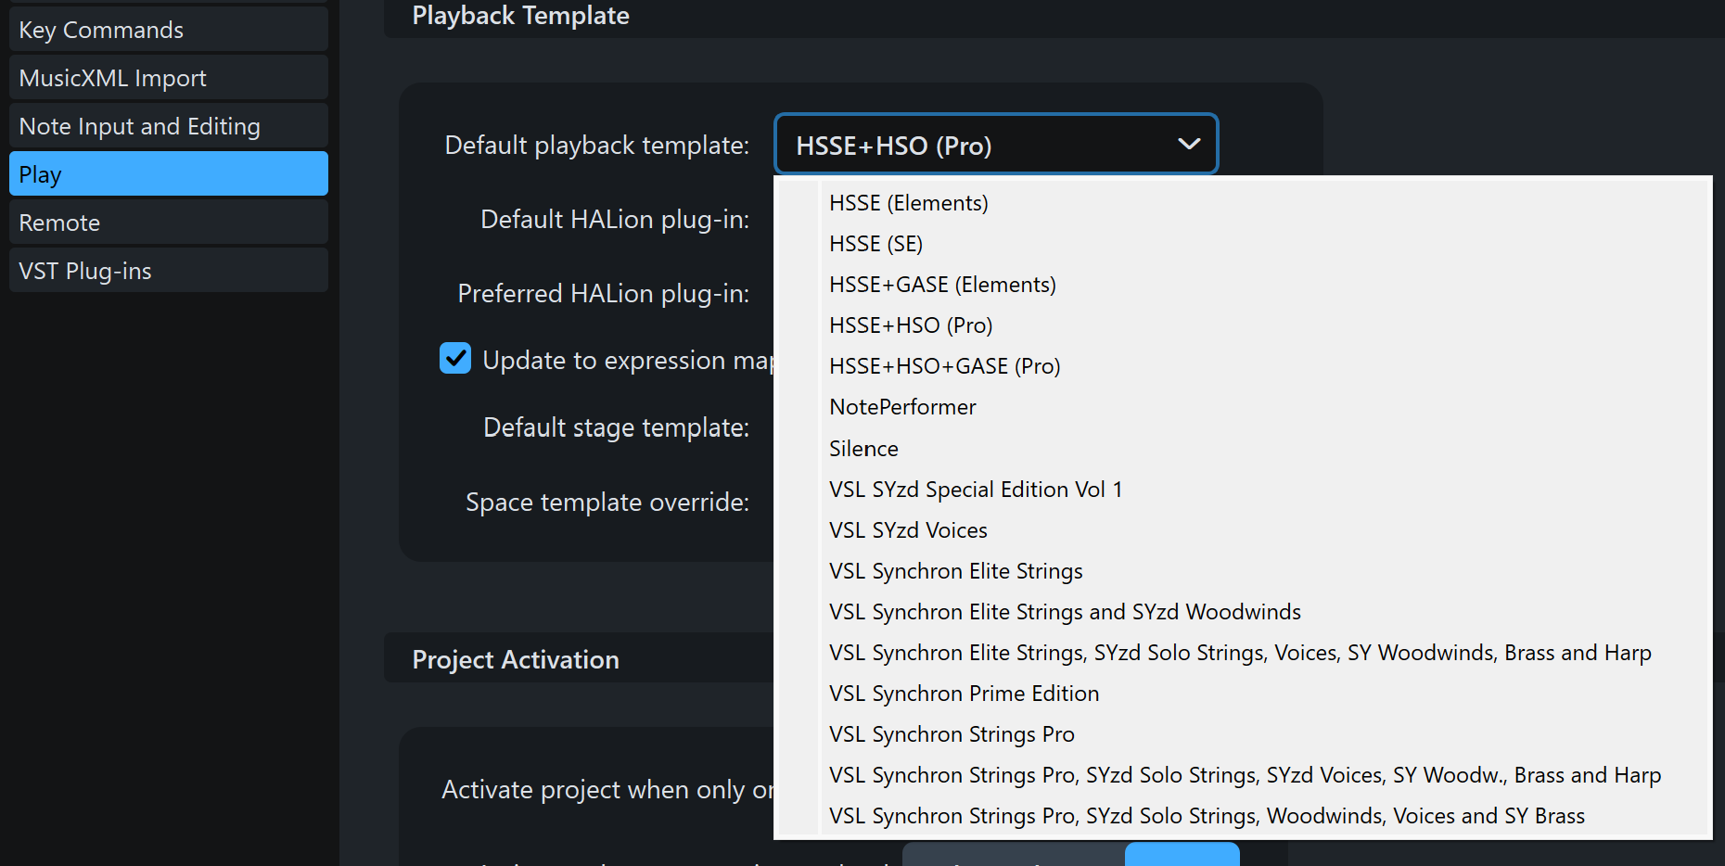Collapse the Default playback template dropdown
The width and height of the screenshot is (1725, 866).
pos(995,145)
